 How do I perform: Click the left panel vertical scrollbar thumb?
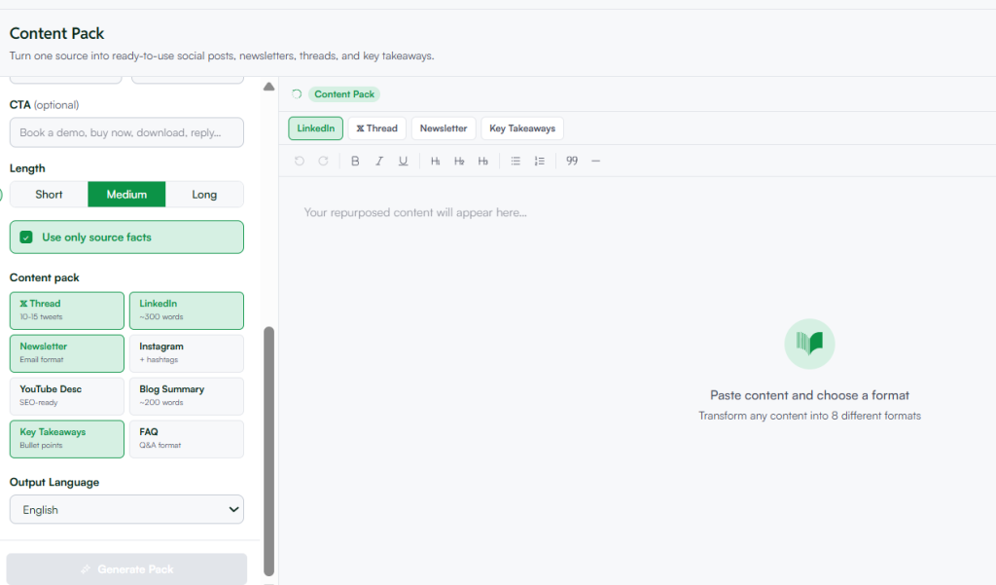point(268,452)
